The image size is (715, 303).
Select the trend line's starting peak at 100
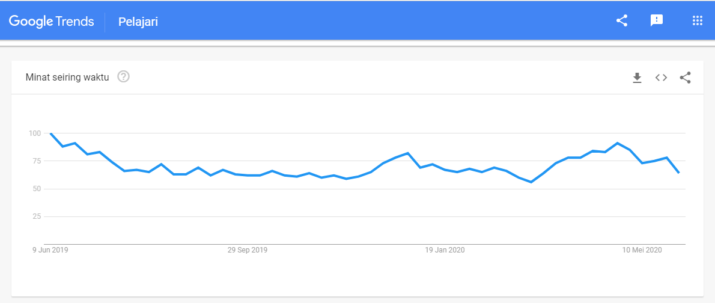(50, 133)
